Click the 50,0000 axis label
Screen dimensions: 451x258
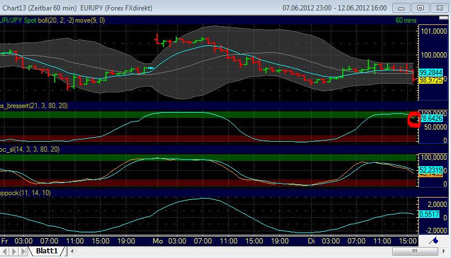coord(435,127)
